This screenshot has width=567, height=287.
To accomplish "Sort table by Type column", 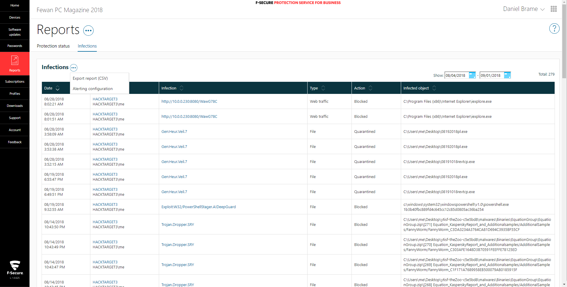I will 323,88.
